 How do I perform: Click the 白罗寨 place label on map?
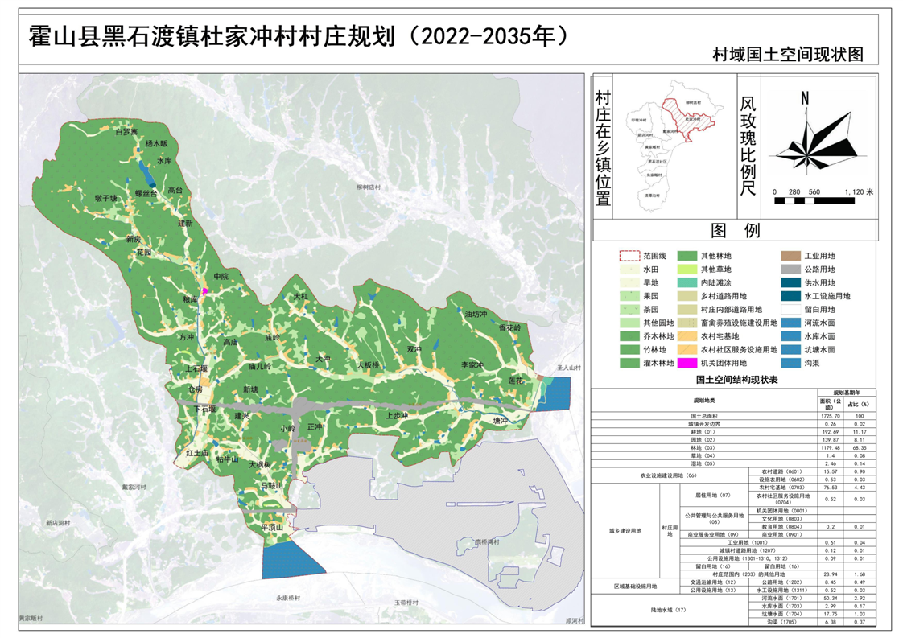(x=126, y=131)
